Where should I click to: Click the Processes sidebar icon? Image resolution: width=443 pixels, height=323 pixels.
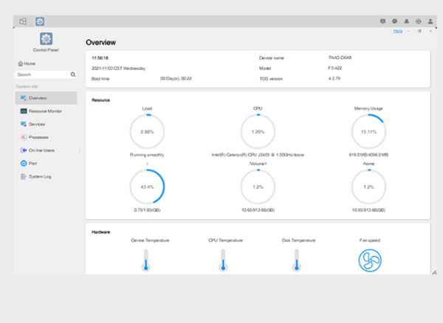click(x=24, y=137)
